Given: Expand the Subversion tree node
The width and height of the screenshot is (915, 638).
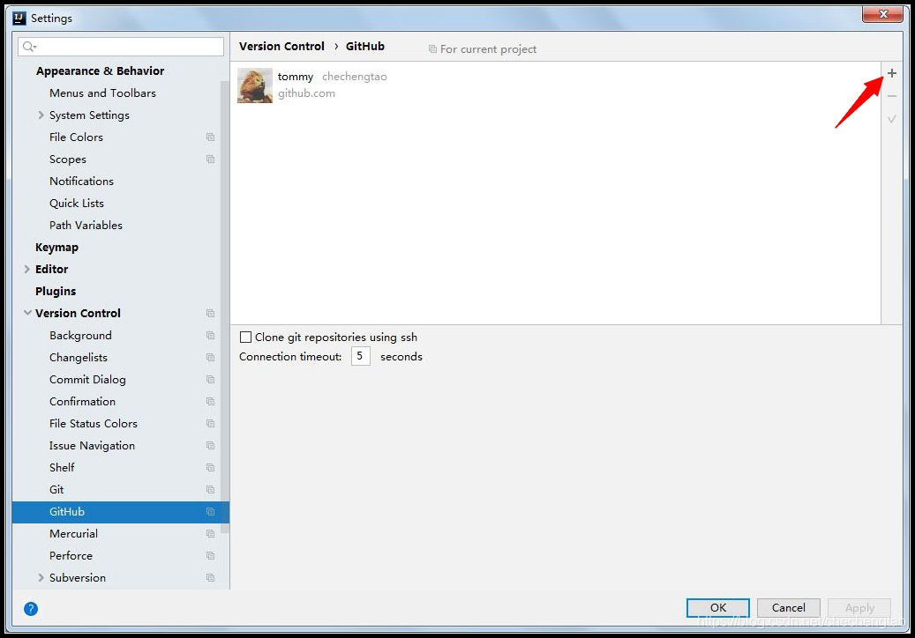Looking at the screenshot, I should point(41,578).
